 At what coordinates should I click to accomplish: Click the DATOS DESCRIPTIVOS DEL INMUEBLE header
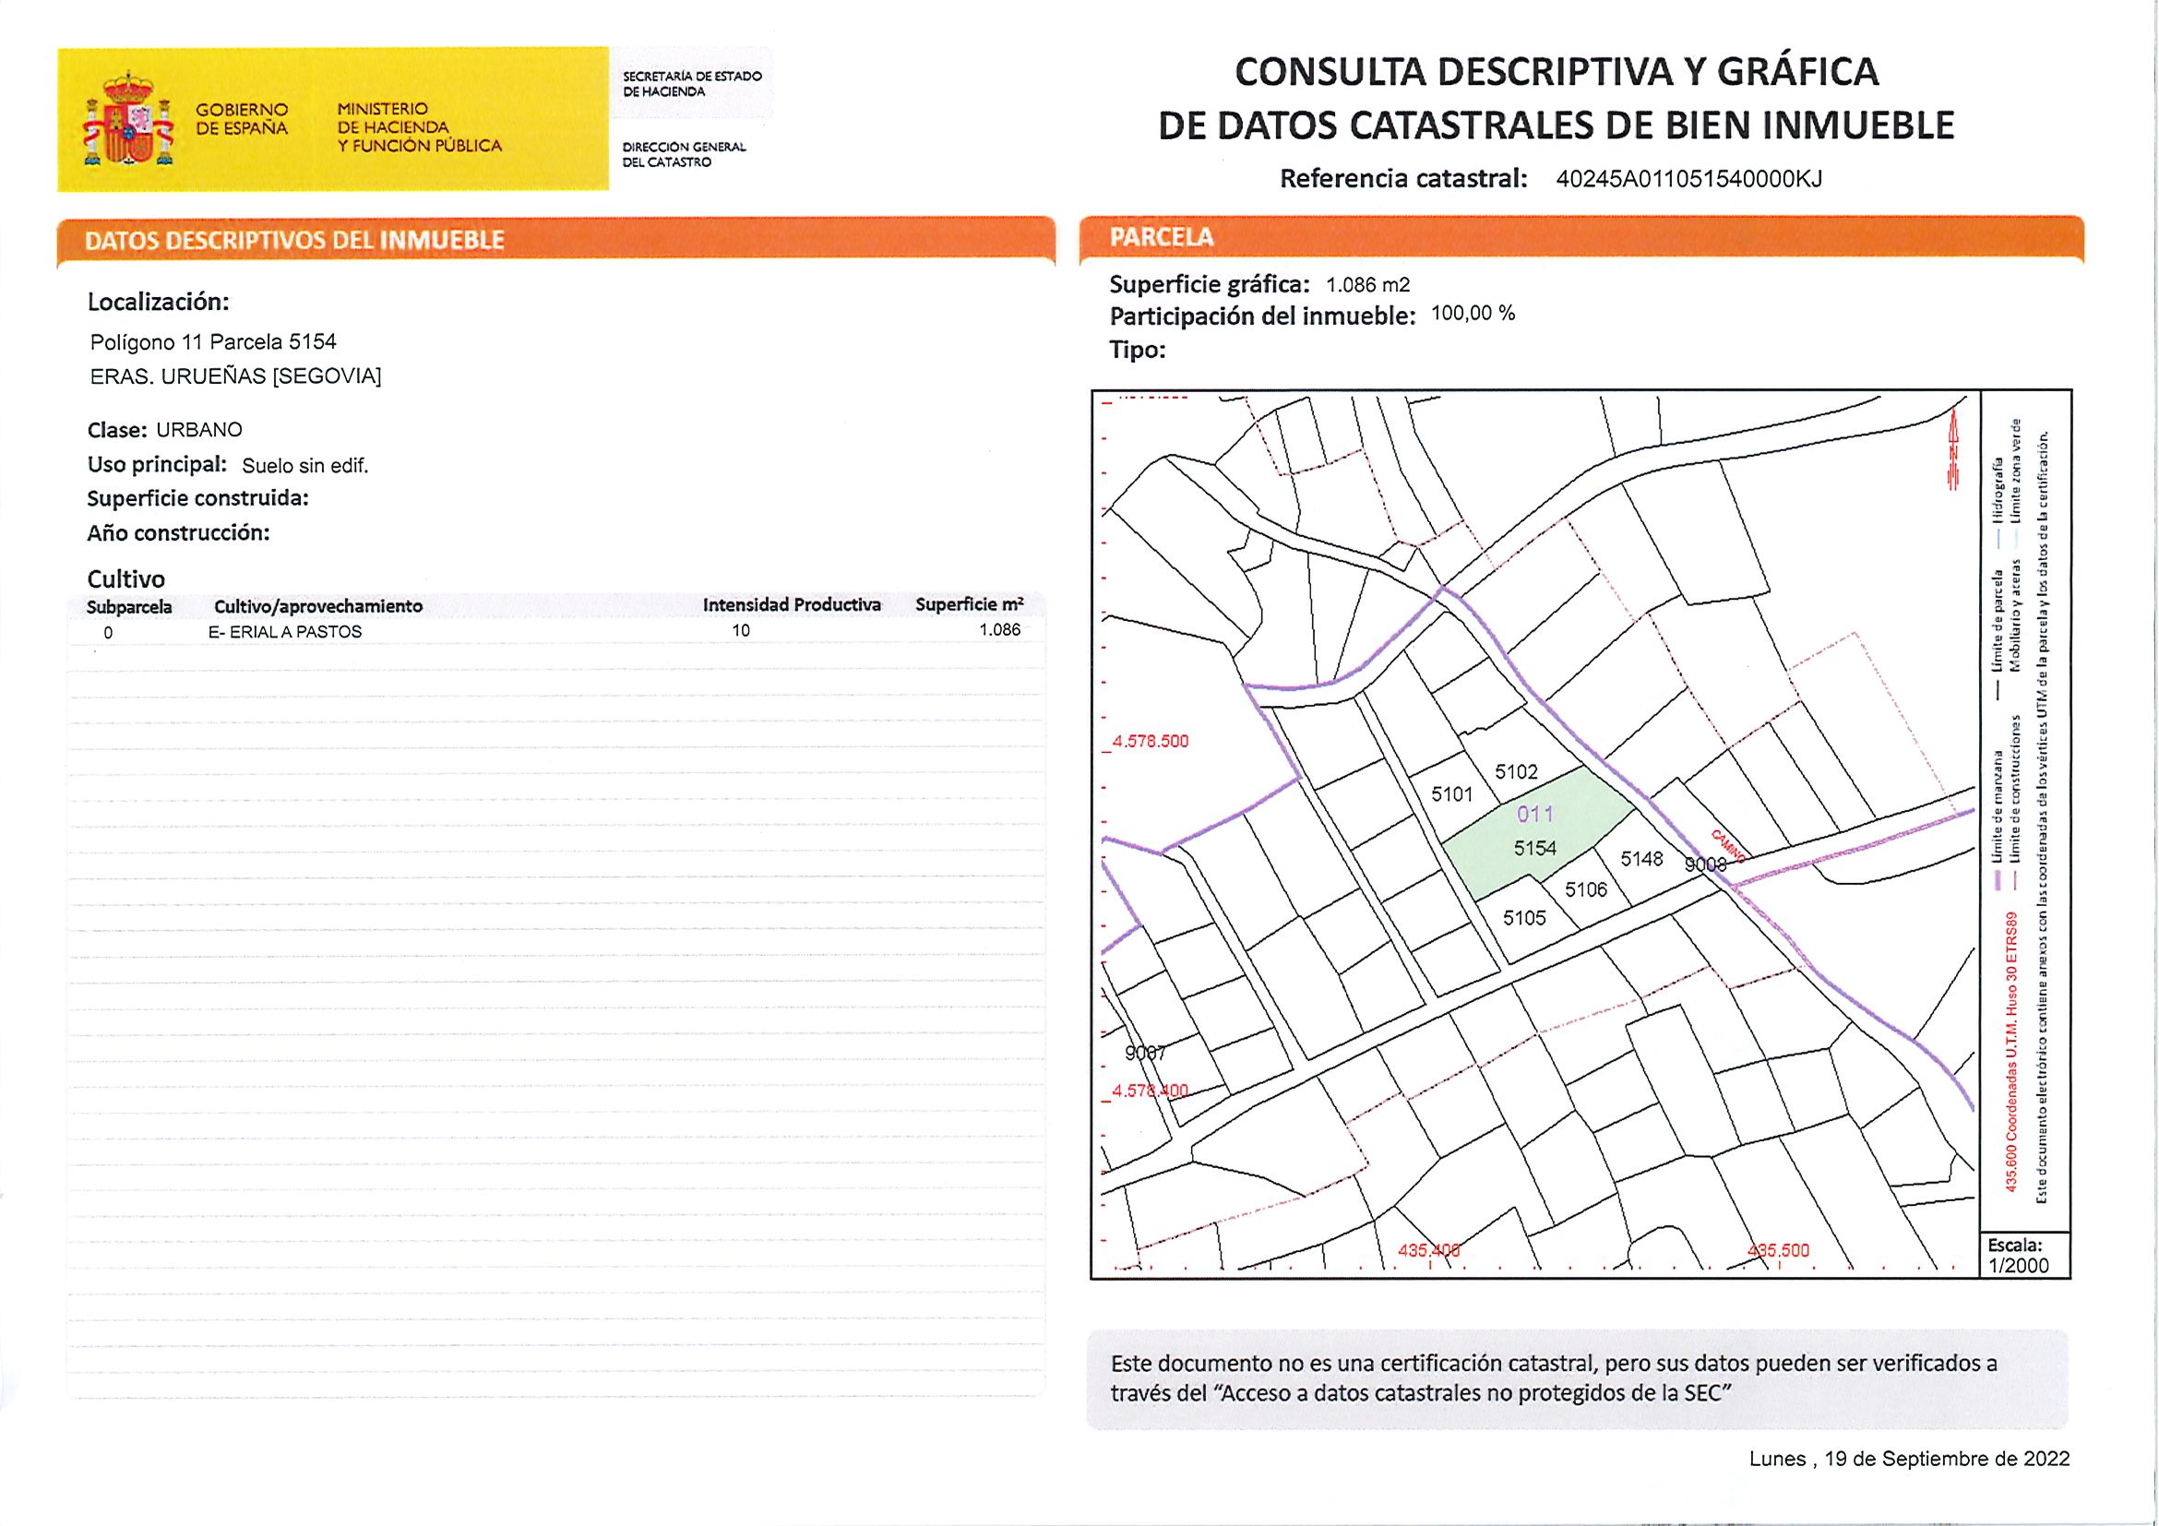click(294, 240)
